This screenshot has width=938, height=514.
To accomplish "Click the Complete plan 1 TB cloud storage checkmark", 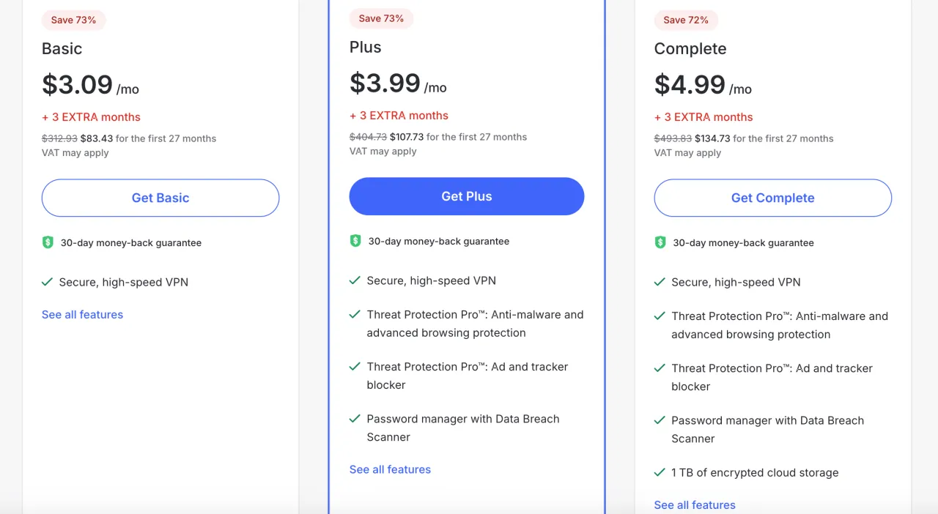I will point(660,472).
